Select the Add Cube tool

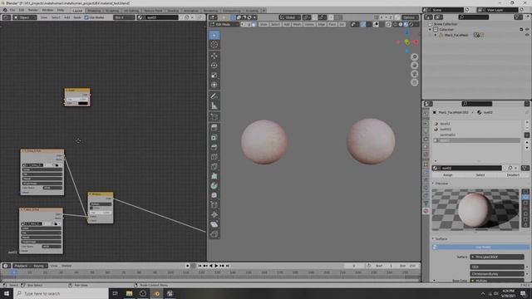tap(214, 117)
